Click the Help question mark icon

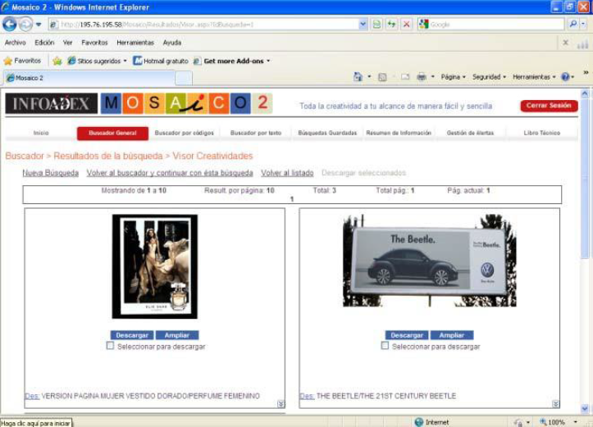pyautogui.click(x=566, y=77)
